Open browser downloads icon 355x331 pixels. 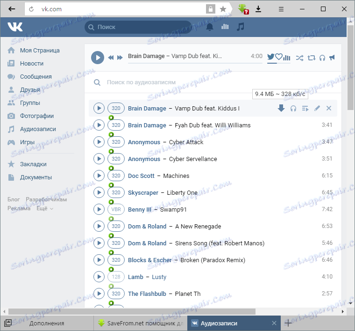pos(258,9)
